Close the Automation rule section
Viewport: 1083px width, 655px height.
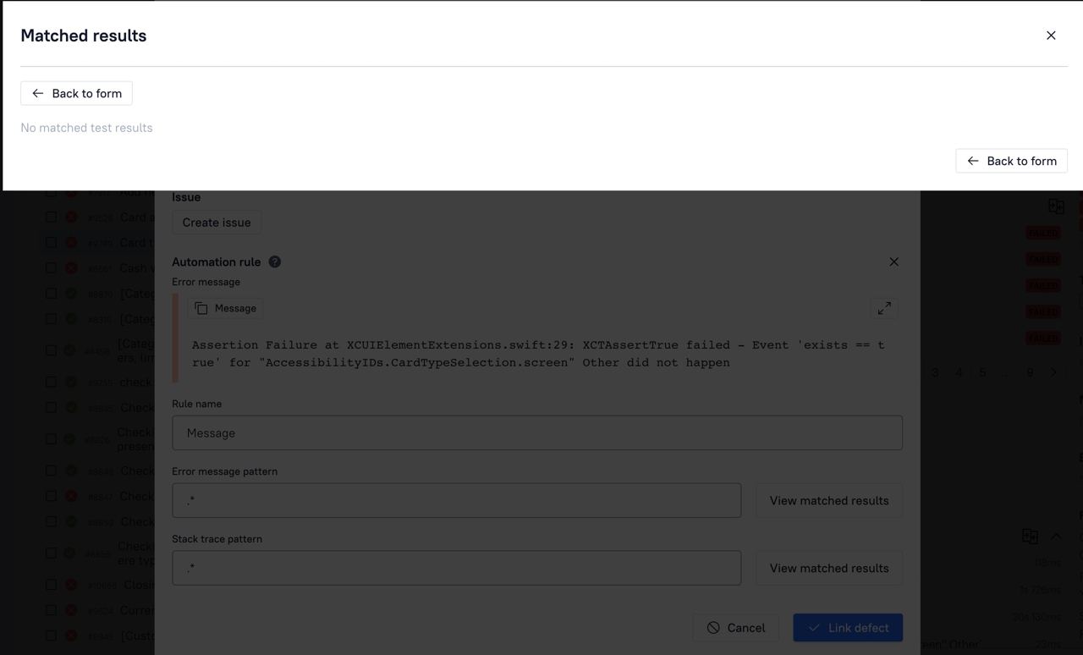tap(893, 262)
